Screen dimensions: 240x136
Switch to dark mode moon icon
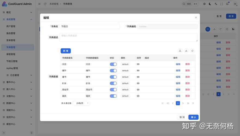pos(210,4)
